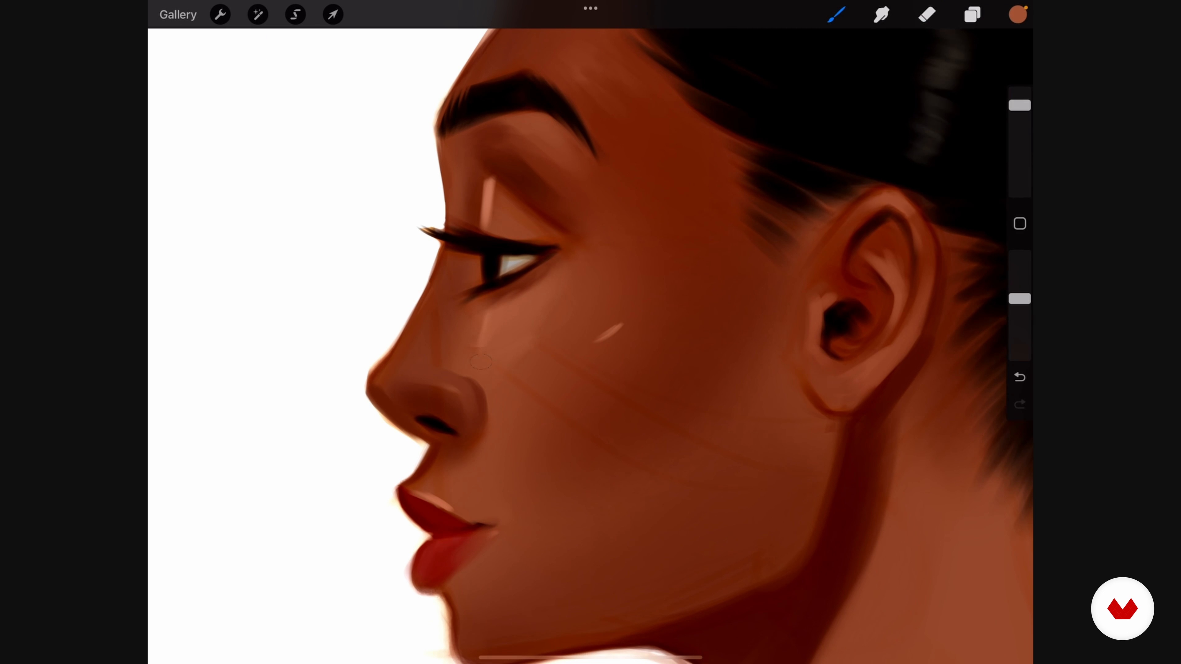
Task: Activate the Transform arrow tool
Action: [333, 15]
